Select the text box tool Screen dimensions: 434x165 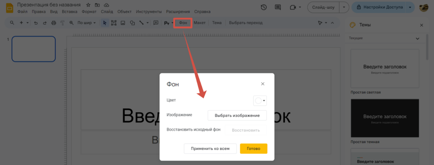(x=114, y=23)
